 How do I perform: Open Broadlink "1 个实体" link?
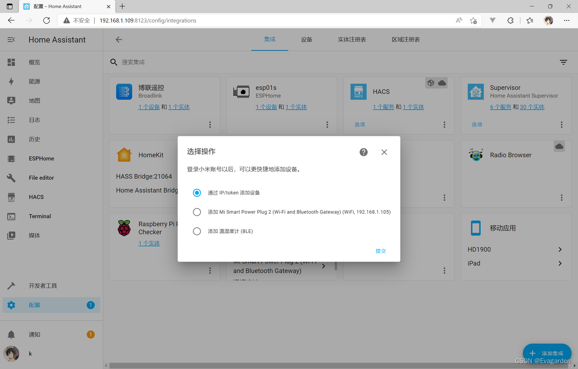179,107
